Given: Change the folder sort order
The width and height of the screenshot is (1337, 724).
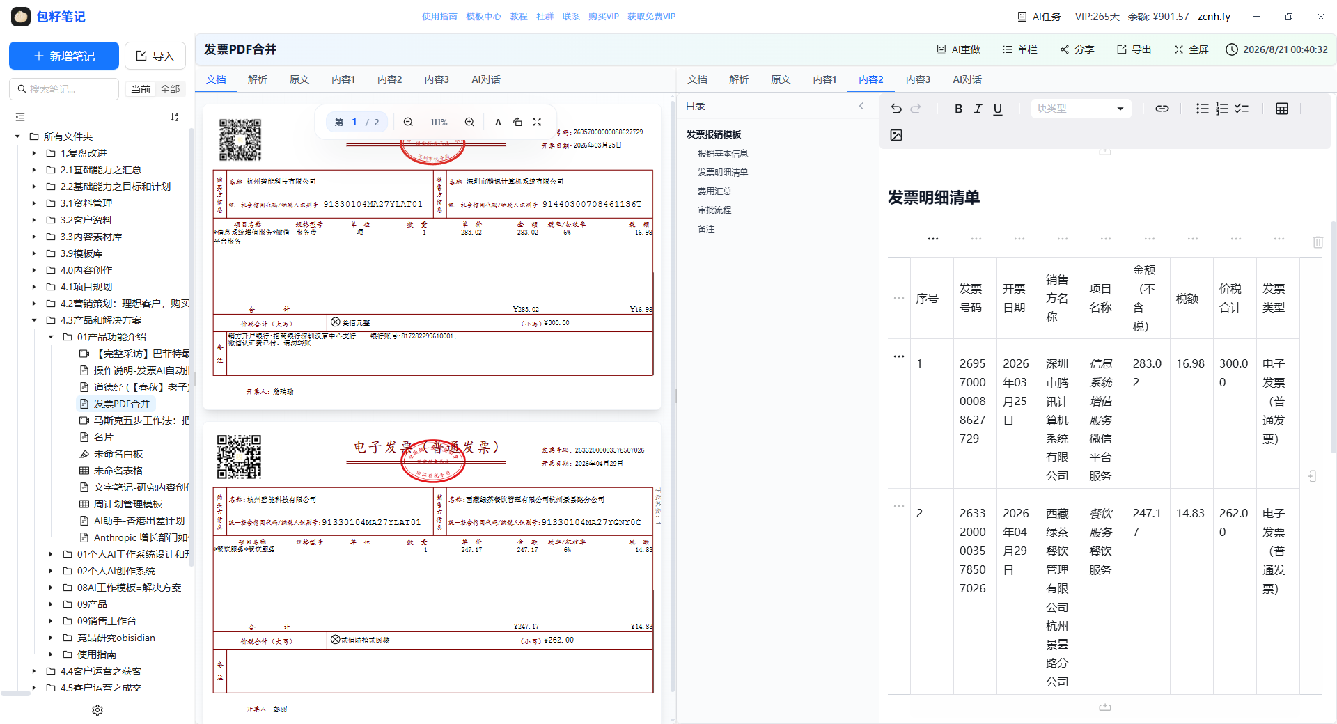Looking at the screenshot, I should pos(175,117).
